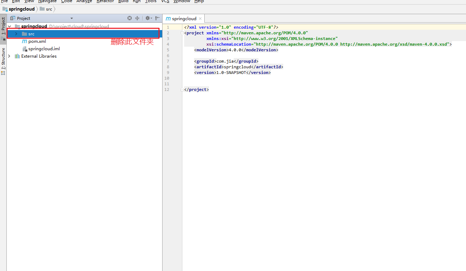Image resolution: width=466 pixels, height=271 pixels.
Task: Open the Refactor menu
Action: coord(105,1)
